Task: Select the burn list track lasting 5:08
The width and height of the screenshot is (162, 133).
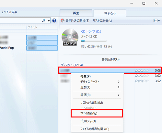Action: click(110, 71)
